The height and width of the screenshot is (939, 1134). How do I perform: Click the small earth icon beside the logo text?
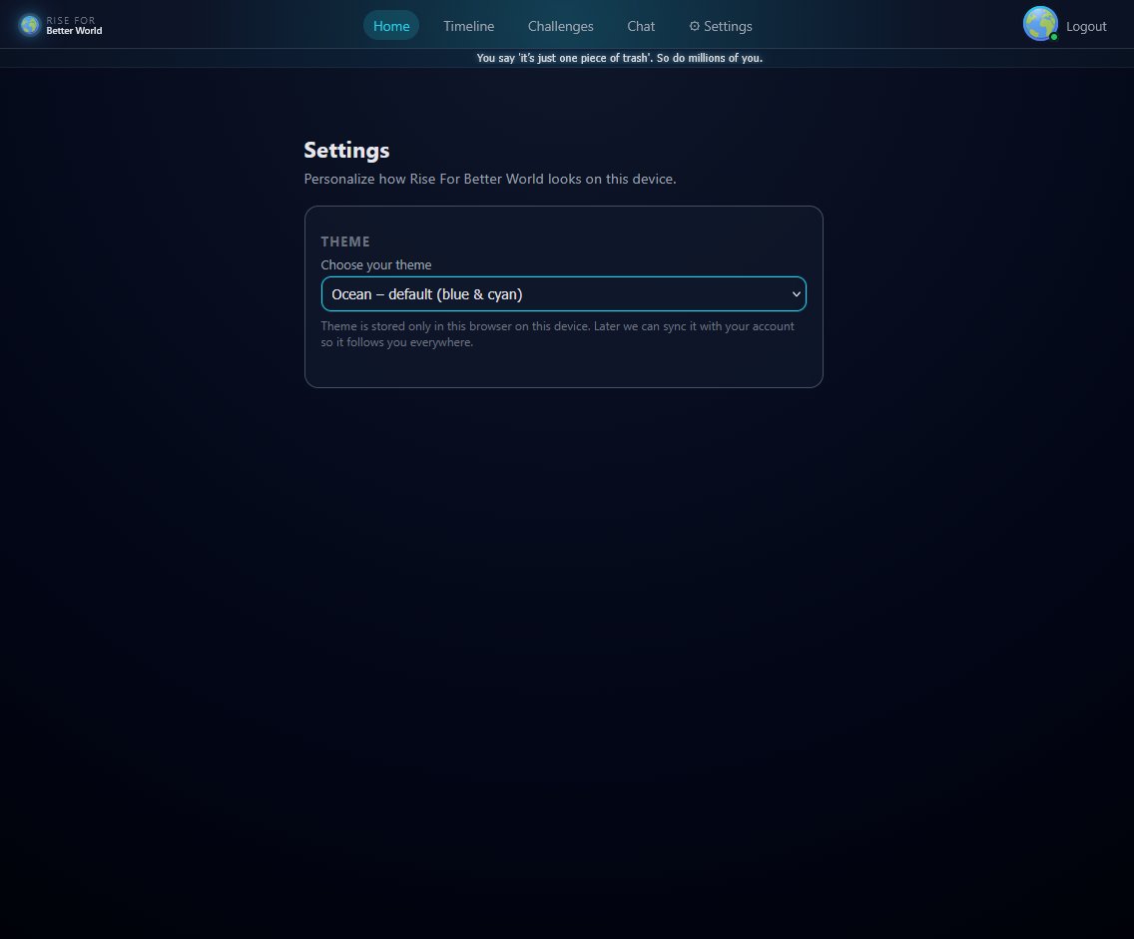pyautogui.click(x=28, y=25)
